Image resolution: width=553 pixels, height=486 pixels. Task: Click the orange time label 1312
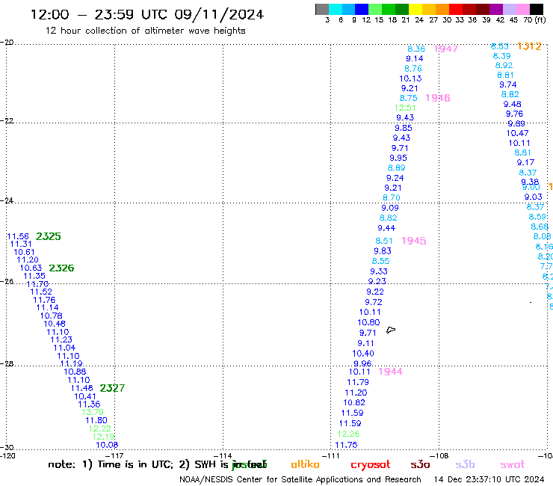tap(529, 46)
